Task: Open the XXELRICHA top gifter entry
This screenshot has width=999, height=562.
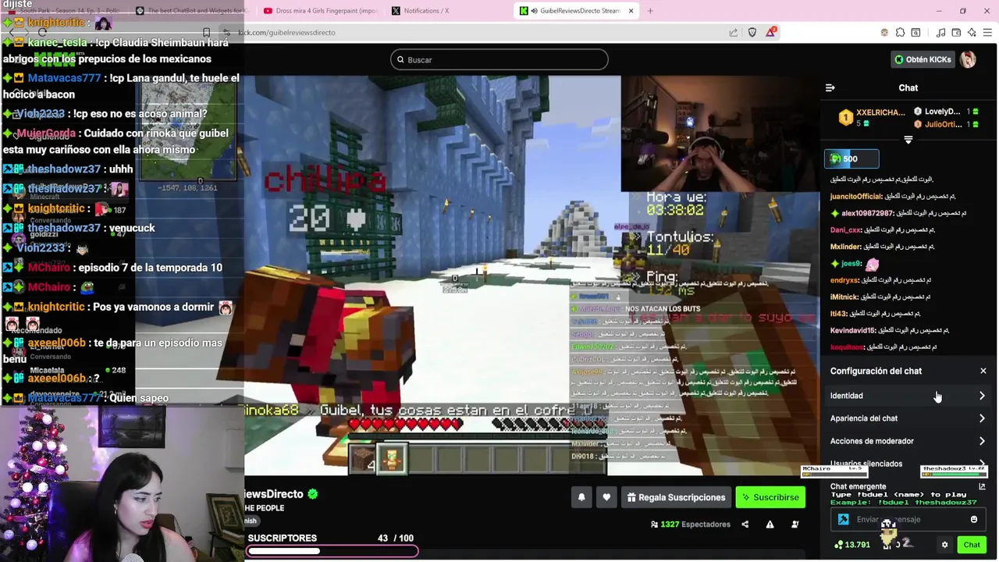Action: (871, 118)
